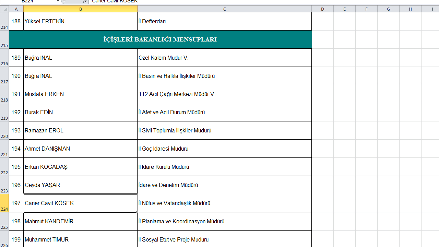Click the cell numbered 190

[16, 76]
